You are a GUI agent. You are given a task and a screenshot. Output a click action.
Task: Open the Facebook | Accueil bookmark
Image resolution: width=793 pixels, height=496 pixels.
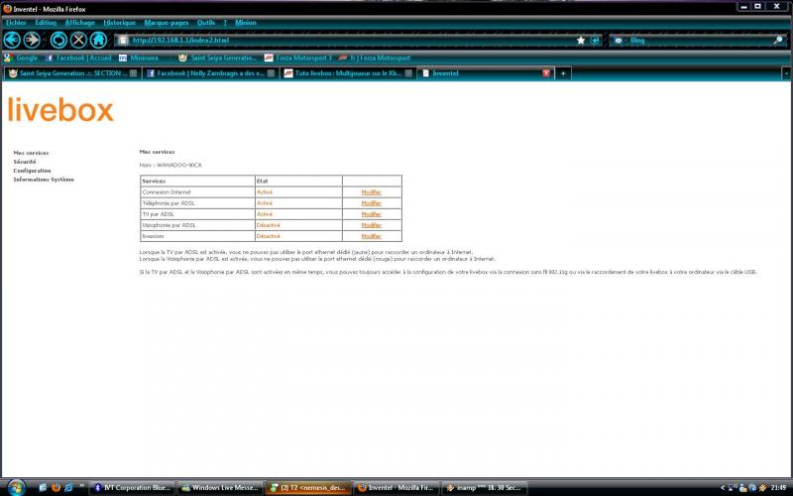coord(78,58)
